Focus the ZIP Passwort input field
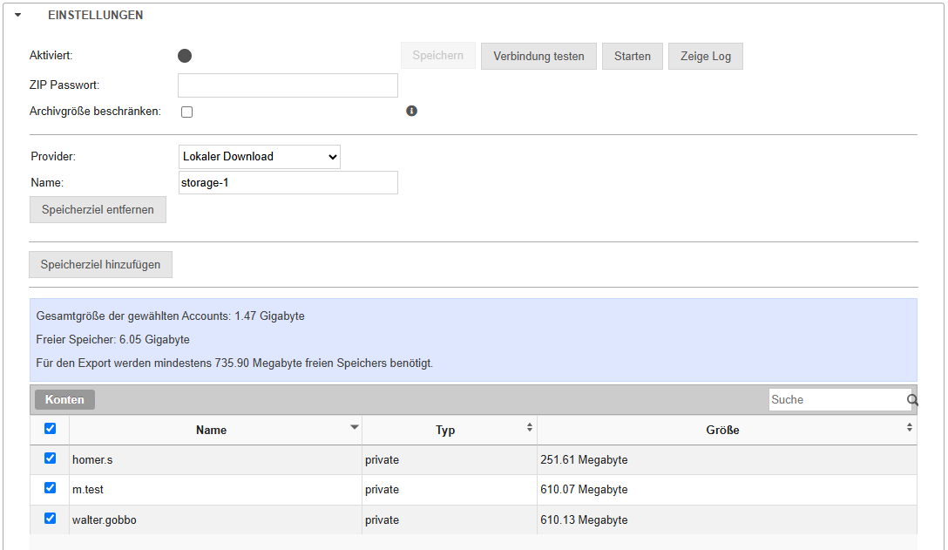Screen dimensions: 948x550 coord(288,85)
